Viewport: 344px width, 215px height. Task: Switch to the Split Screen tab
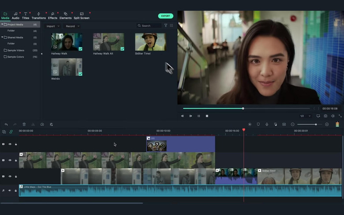(82, 16)
